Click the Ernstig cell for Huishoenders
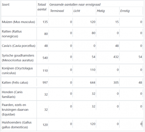This screenshot has height=132, width=145. click(131, 124)
